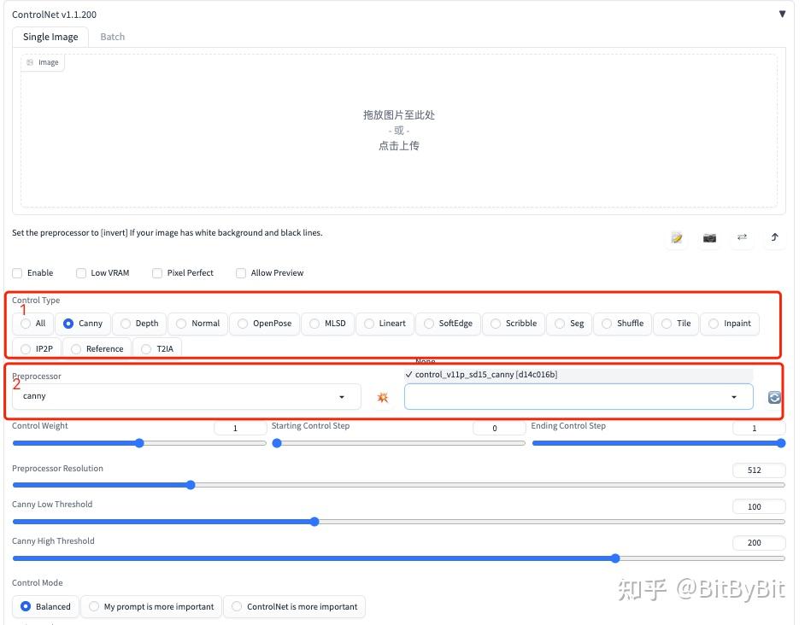Switch to the Batch tab
Viewport: 805px width, 625px height.
[x=112, y=36]
